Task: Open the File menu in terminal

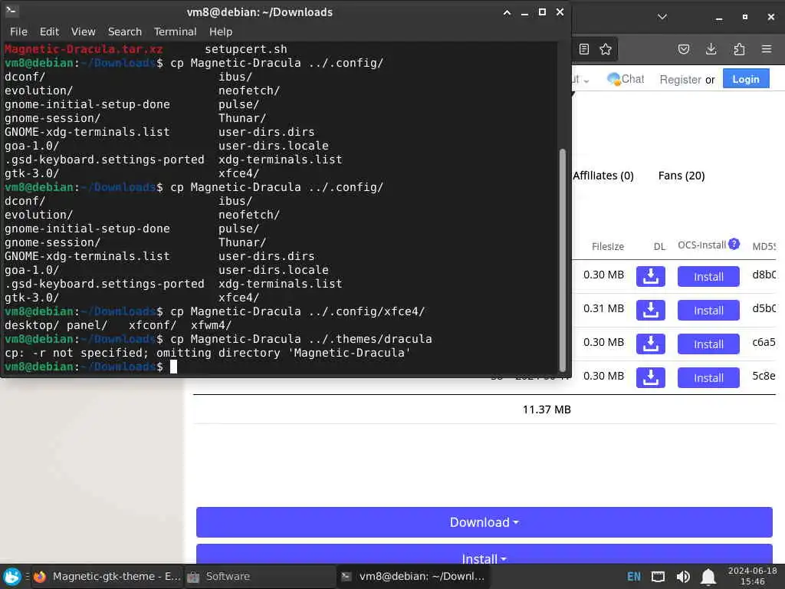Action: pos(18,31)
